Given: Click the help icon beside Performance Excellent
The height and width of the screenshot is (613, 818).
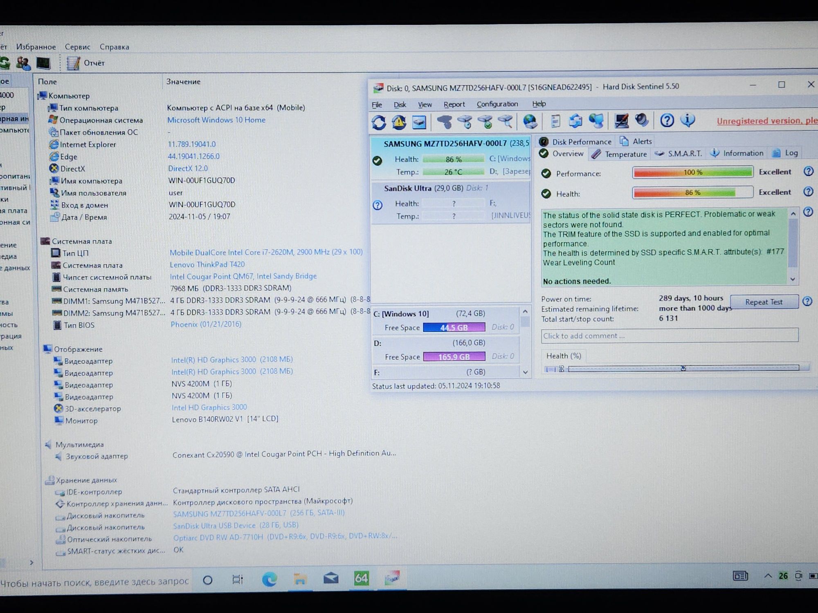Looking at the screenshot, I should tap(808, 171).
